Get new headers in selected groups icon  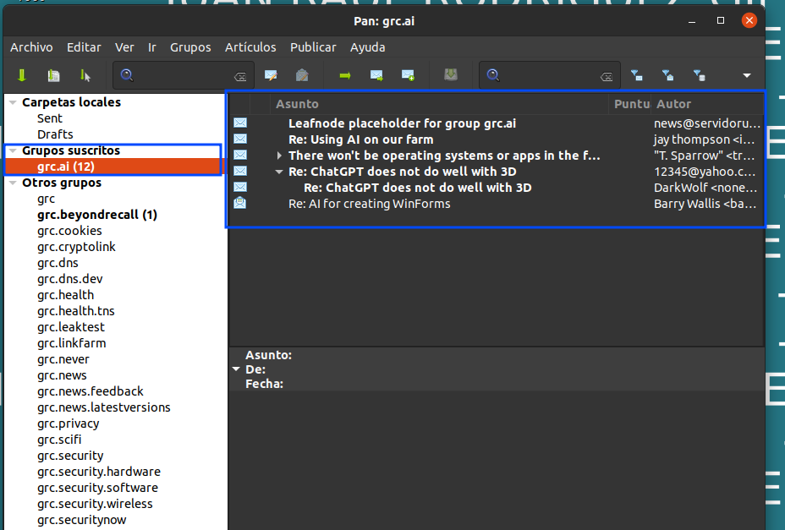pos(53,75)
